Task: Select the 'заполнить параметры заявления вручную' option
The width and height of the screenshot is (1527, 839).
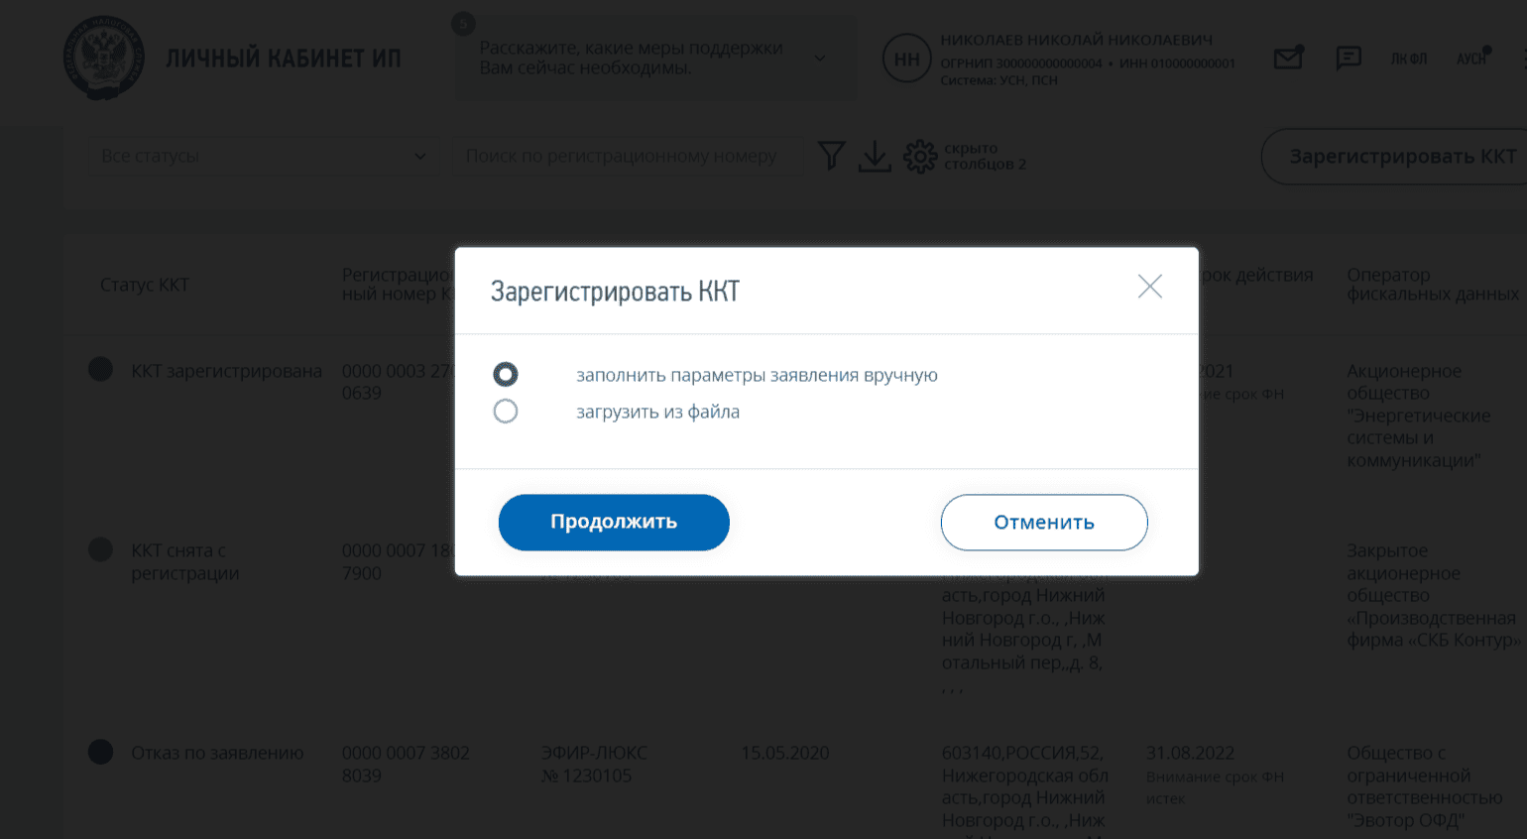Action: (x=506, y=375)
